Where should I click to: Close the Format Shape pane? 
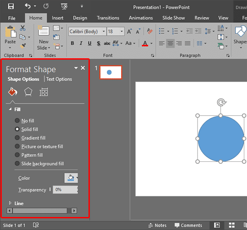(x=83, y=68)
